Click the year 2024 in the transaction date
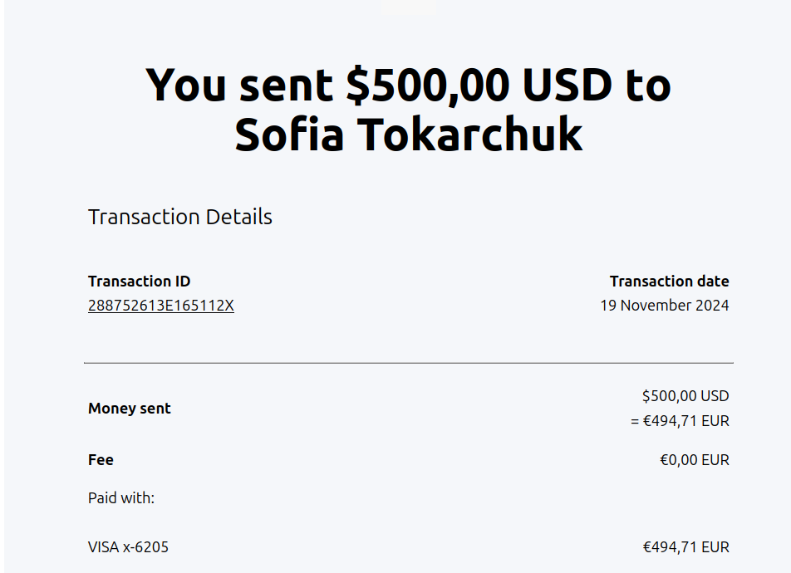 (714, 306)
